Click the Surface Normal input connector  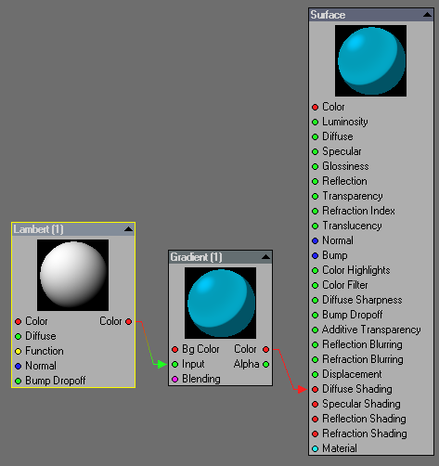point(315,240)
